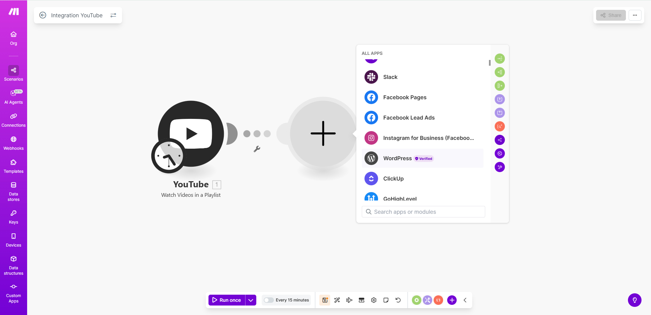This screenshot has height=315, width=651.
Task: Click the apps list scrollbar thumb
Action: click(490, 63)
